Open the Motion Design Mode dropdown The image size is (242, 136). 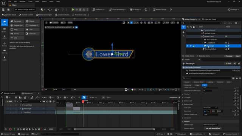tap(25, 9)
